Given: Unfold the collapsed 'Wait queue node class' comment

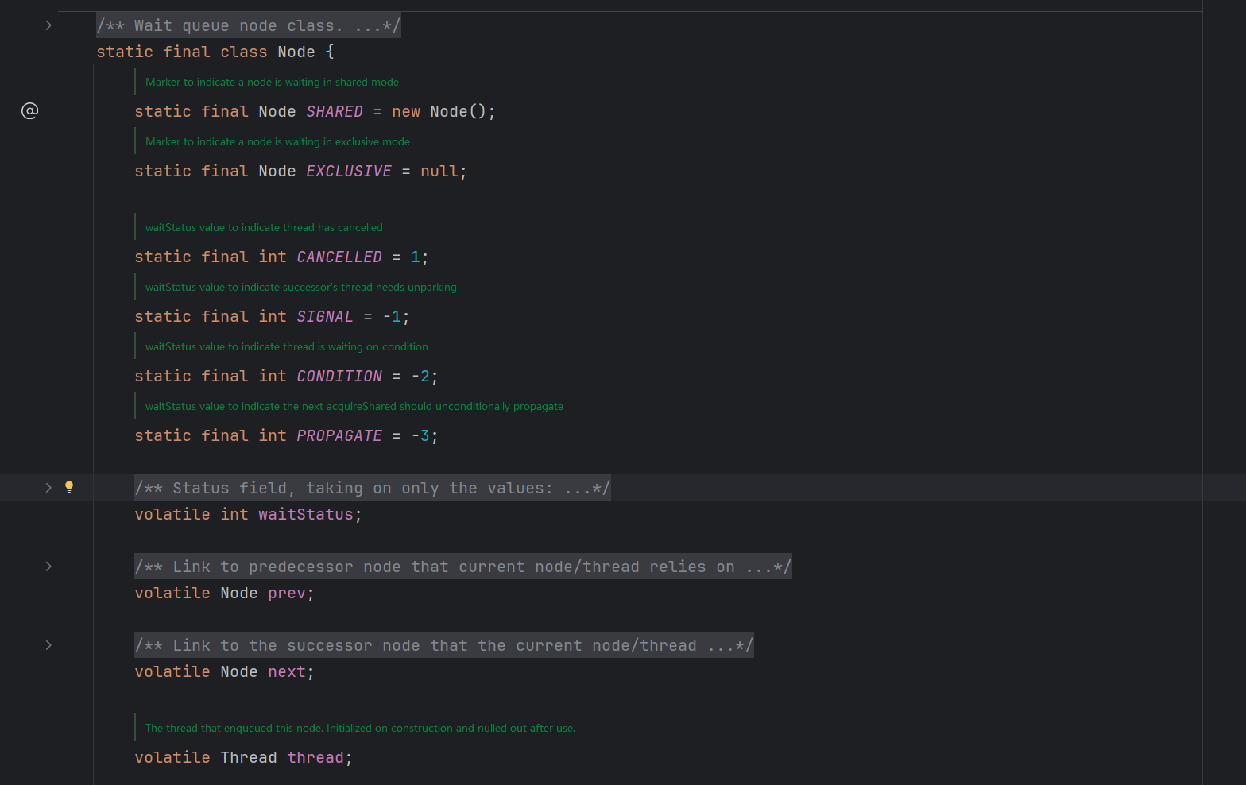Looking at the screenshot, I should pos(248,26).
